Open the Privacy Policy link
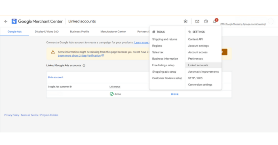278x145 pixels. pyautogui.click(x=12, y=115)
